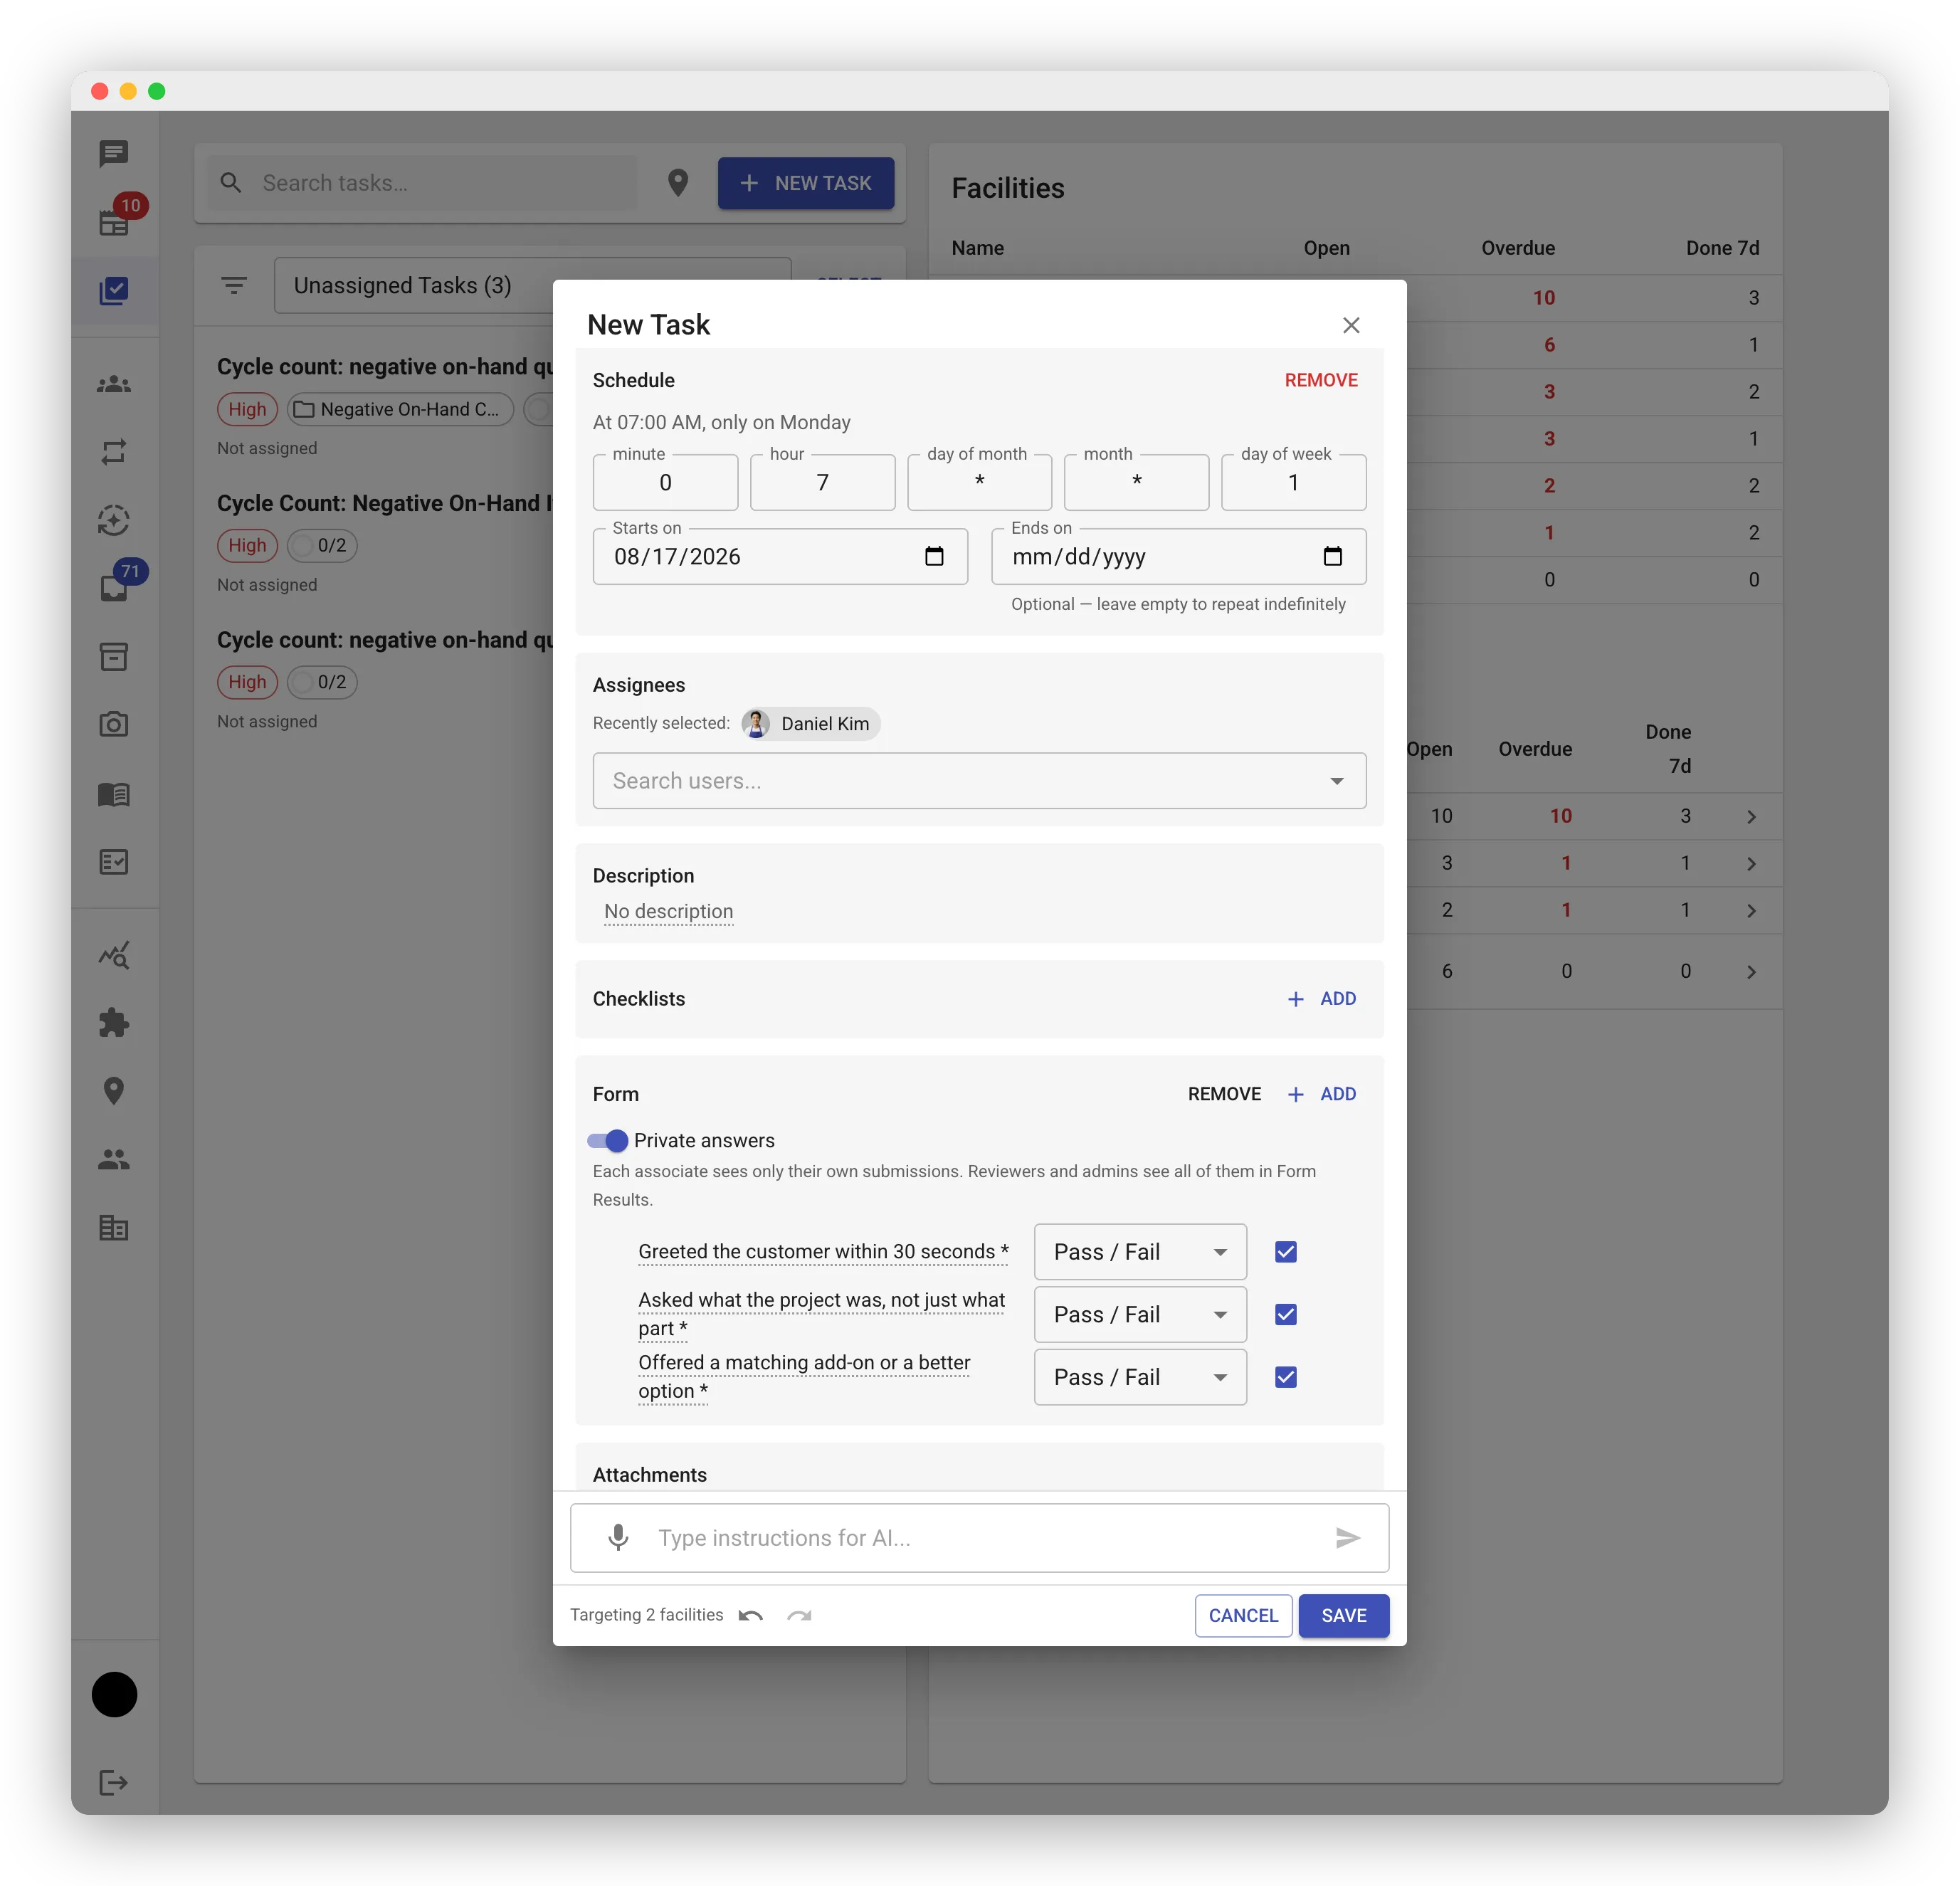
Task: Open the form checklist sidebar icon
Action: point(114,862)
